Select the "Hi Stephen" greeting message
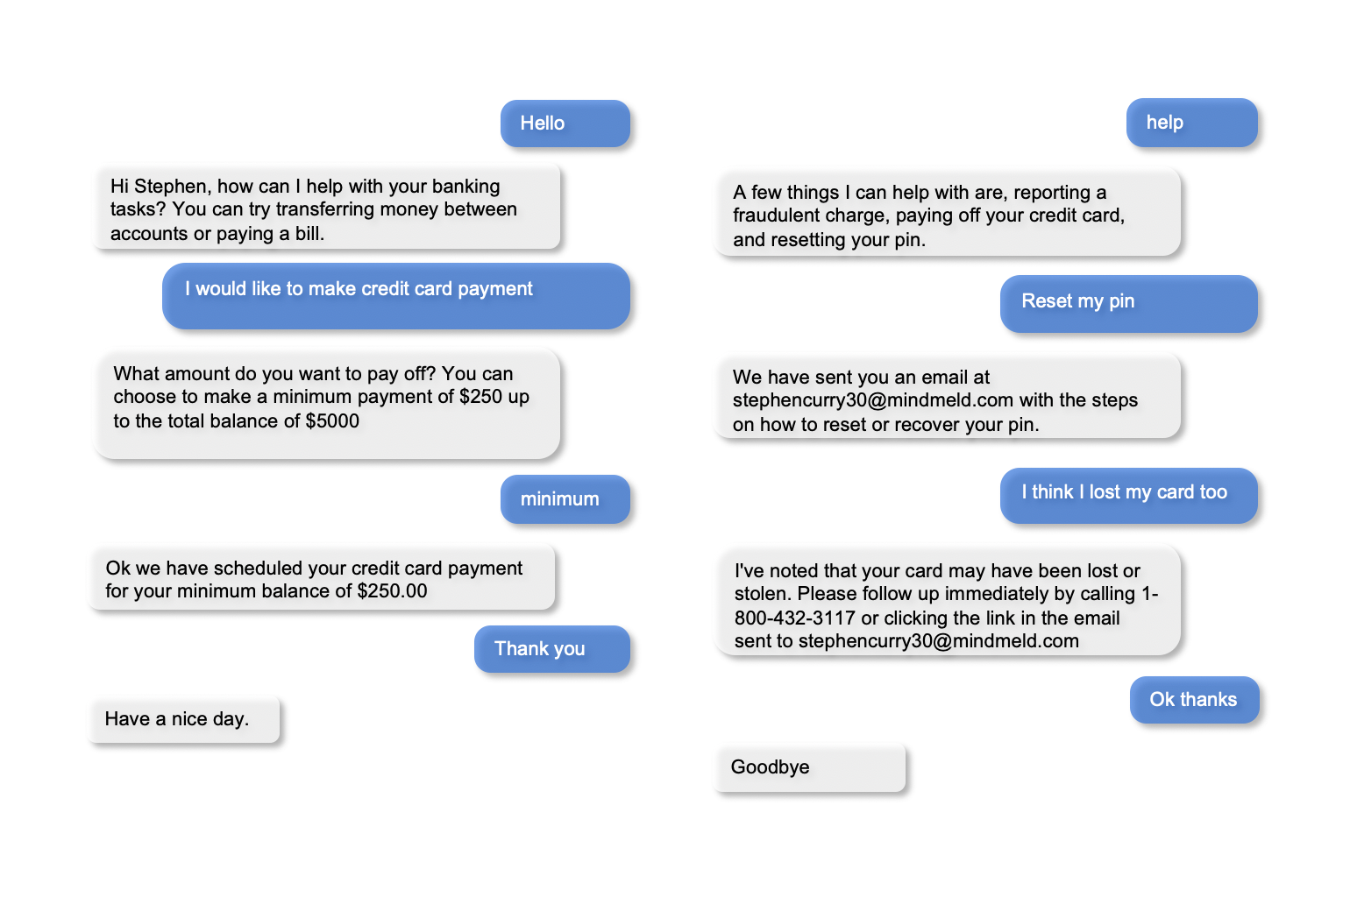The width and height of the screenshot is (1350, 897). click(x=326, y=209)
